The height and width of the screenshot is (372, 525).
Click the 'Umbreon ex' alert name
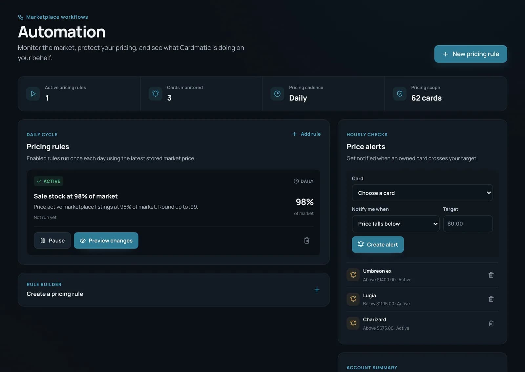(377, 271)
